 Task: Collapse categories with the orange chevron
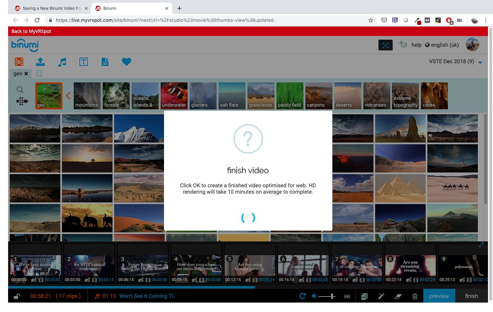[x=68, y=96]
